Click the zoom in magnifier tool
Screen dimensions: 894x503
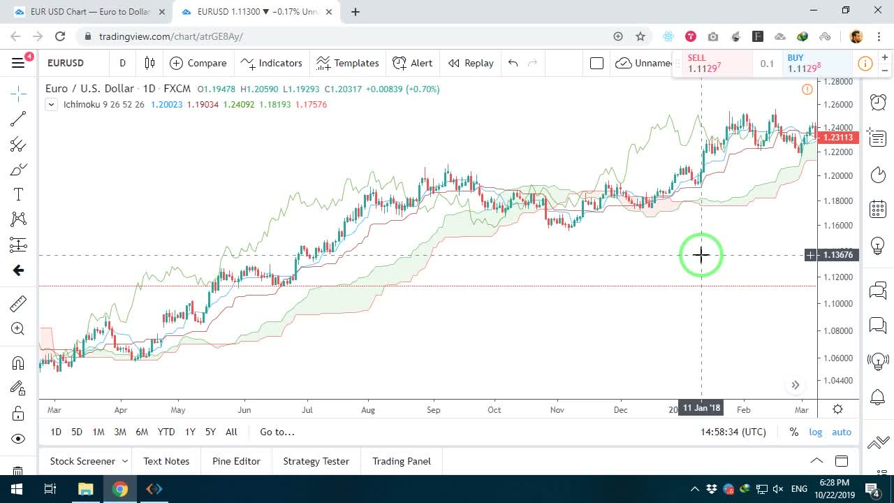pos(18,329)
